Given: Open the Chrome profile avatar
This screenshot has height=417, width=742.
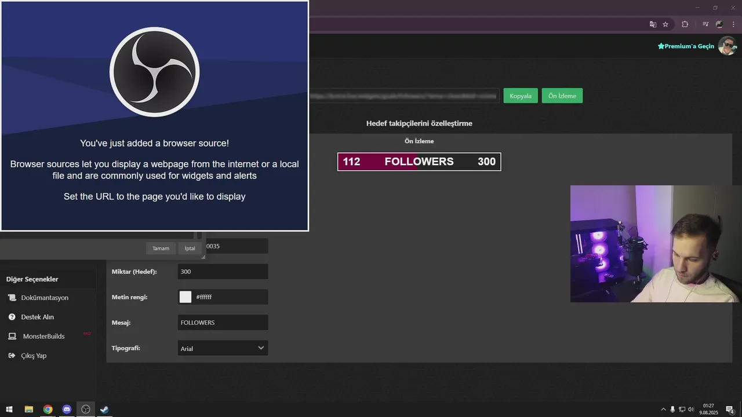Looking at the screenshot, I should pyautogui.click(x=719, y=24).
